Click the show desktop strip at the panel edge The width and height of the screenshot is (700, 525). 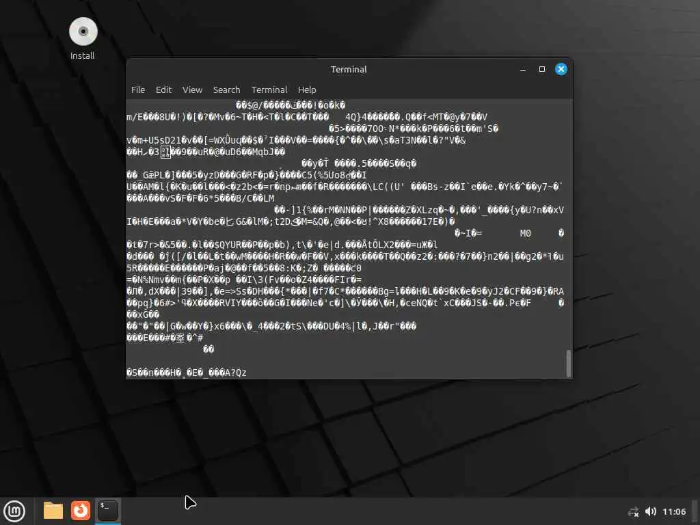[x=695, y=511]
